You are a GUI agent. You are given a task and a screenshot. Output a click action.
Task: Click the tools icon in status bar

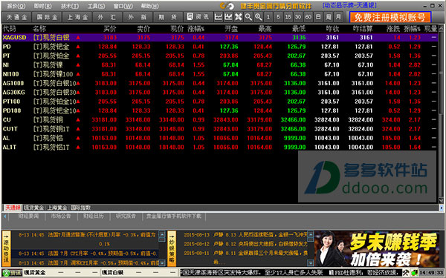pos(406,273)
